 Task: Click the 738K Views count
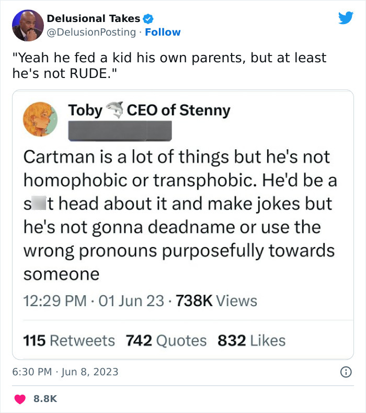coord(216,301)
